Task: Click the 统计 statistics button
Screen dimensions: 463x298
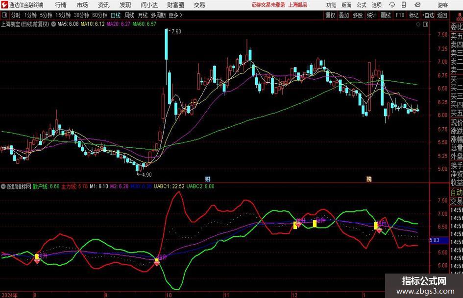Action: click(x=371, y=15)
